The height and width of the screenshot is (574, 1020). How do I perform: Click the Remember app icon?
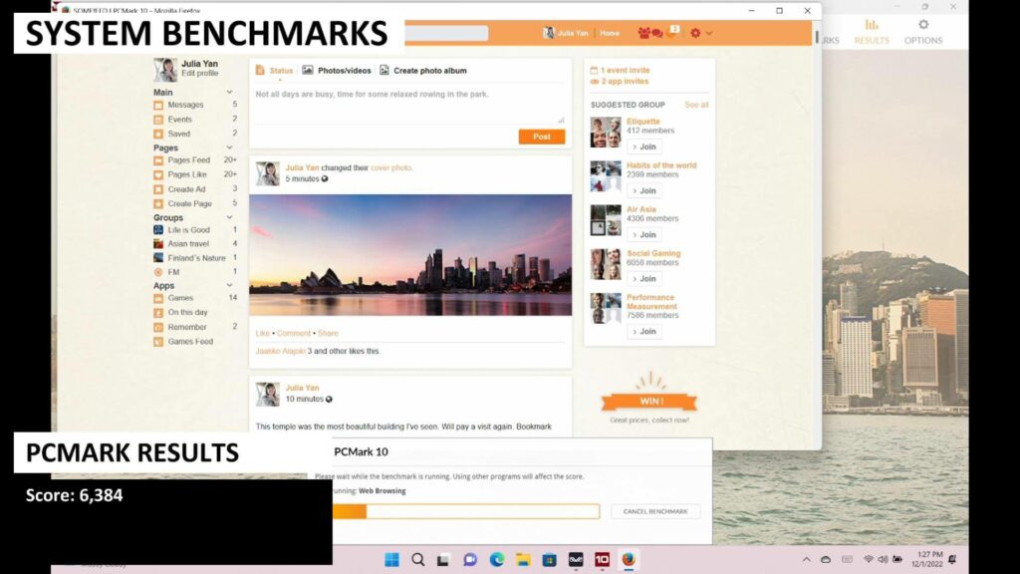click(x=158, y=327)
